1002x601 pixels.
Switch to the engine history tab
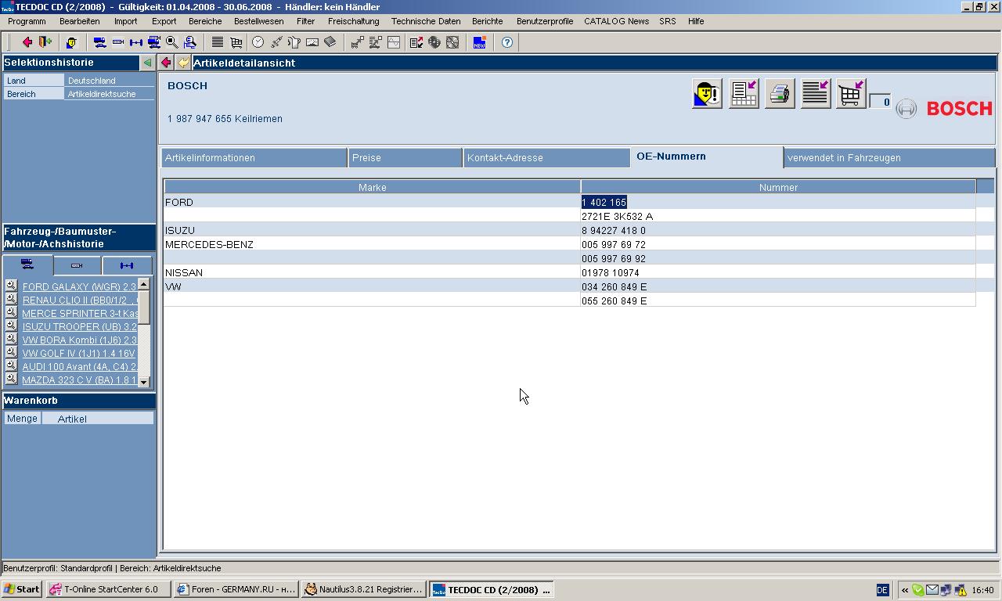(77, 265)
